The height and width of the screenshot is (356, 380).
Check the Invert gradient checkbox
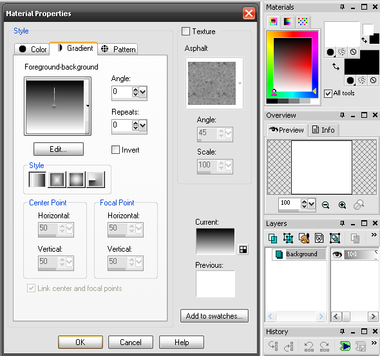pyautogui.click(x=115, y=149)
